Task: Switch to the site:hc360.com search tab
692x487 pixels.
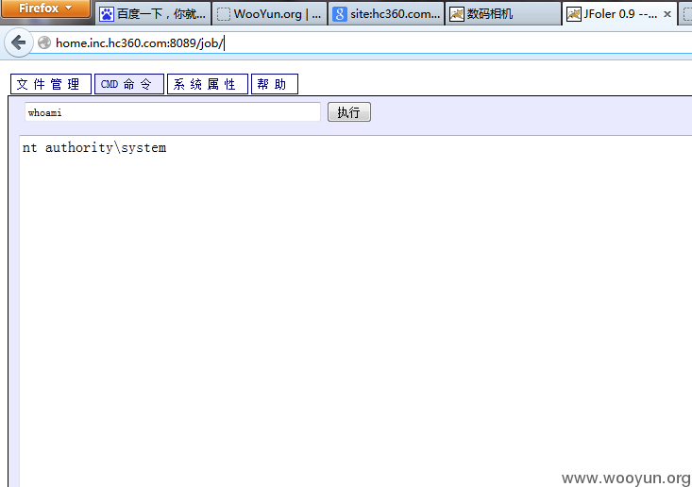Action: (x=386, y=14)
